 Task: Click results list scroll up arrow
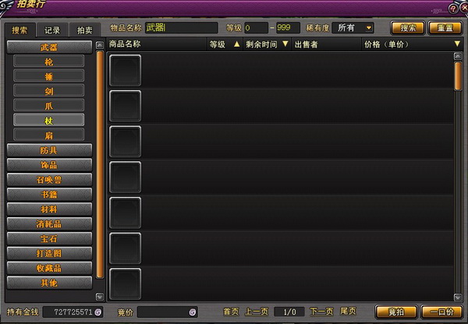tap(458, 56)
